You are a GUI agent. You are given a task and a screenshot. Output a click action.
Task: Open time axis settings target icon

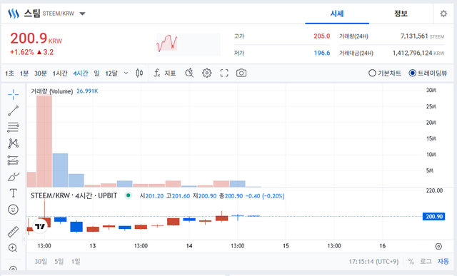[x=438, y=247]
